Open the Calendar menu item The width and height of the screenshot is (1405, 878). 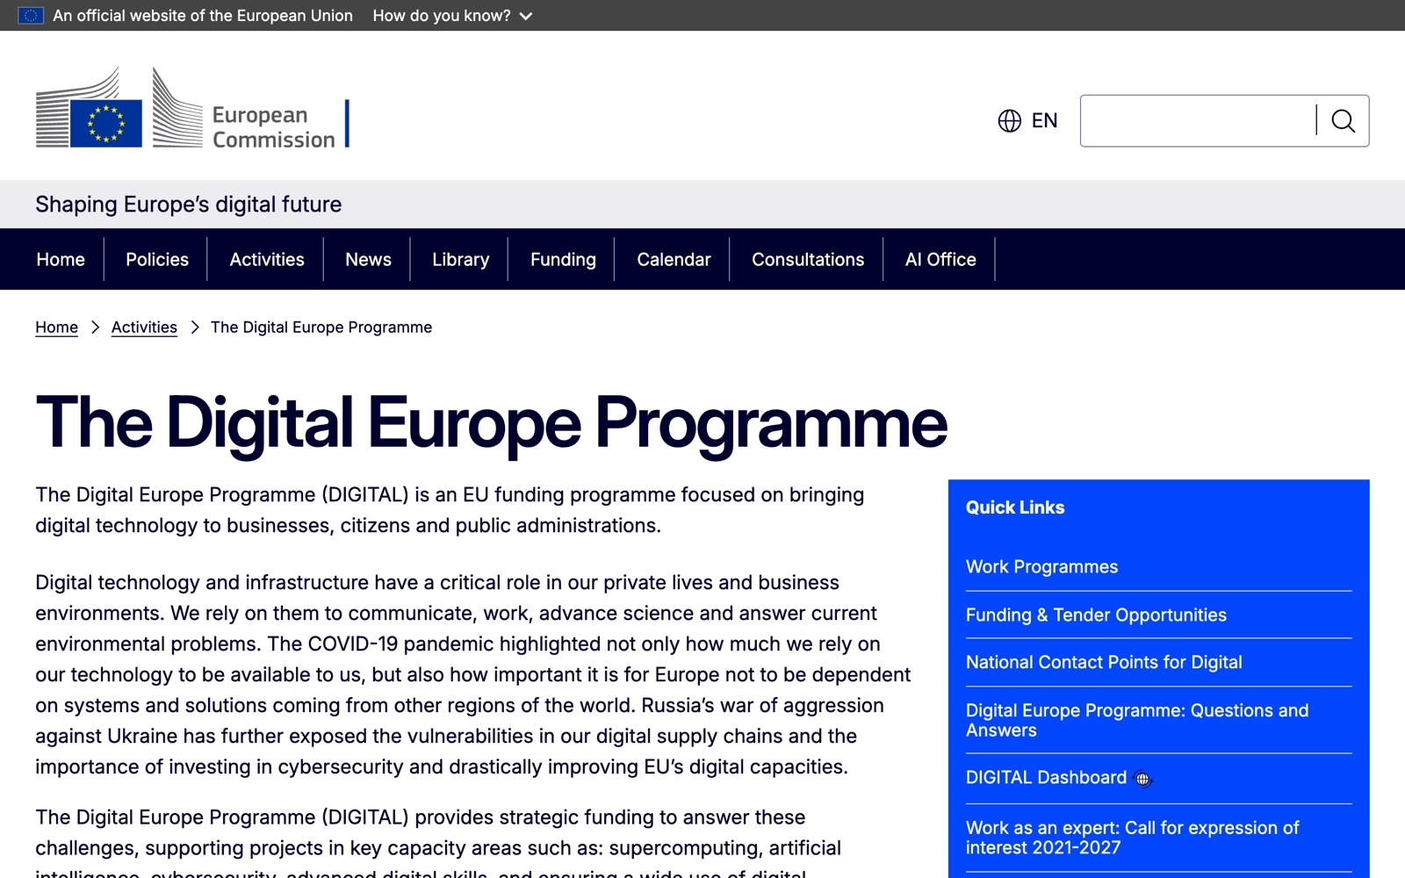[x=674, y=259]
